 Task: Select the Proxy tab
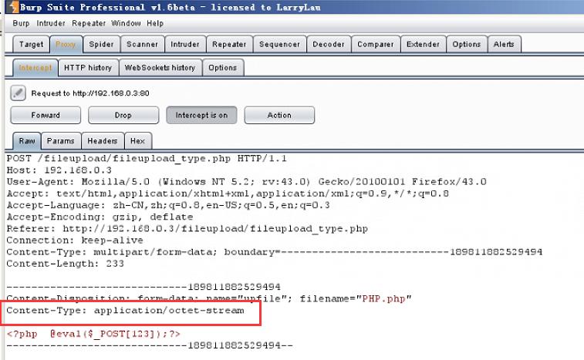click(66, 44)
